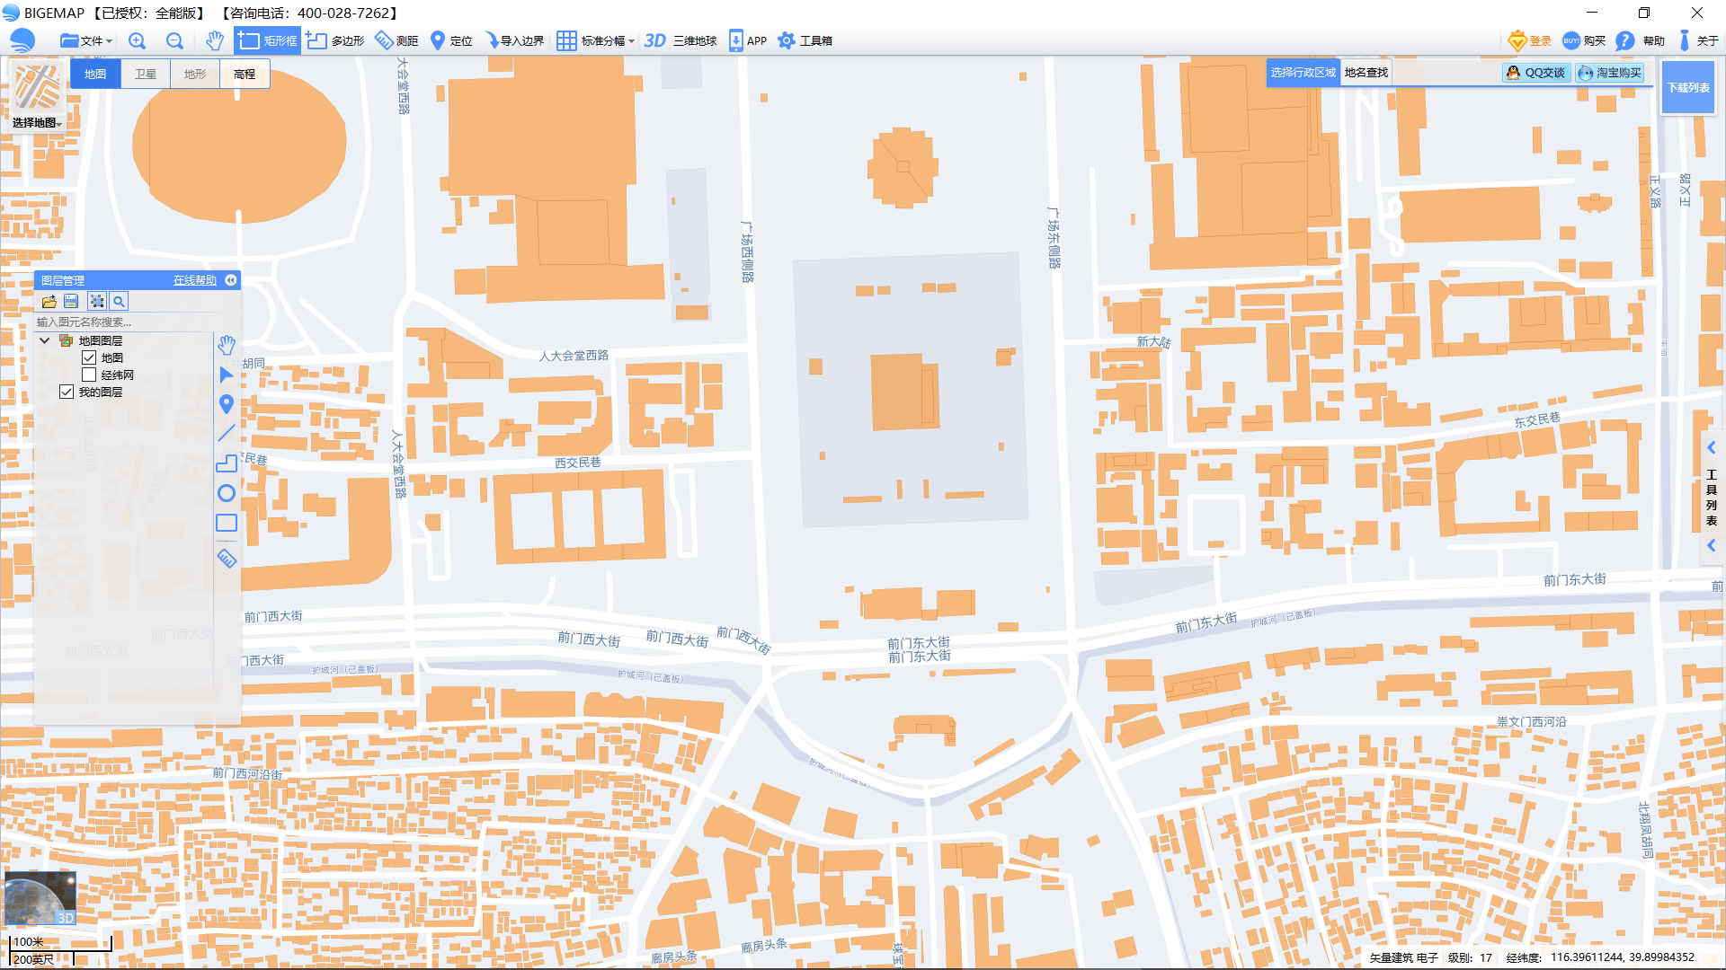Select the 矩形框 rectangle selection tool

267,40
